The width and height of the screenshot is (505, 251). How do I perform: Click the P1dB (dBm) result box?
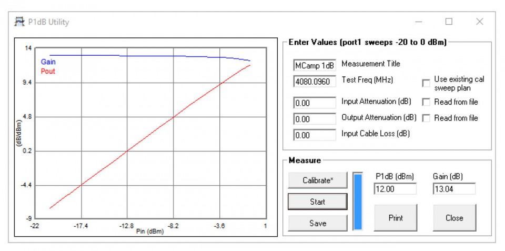395,189
